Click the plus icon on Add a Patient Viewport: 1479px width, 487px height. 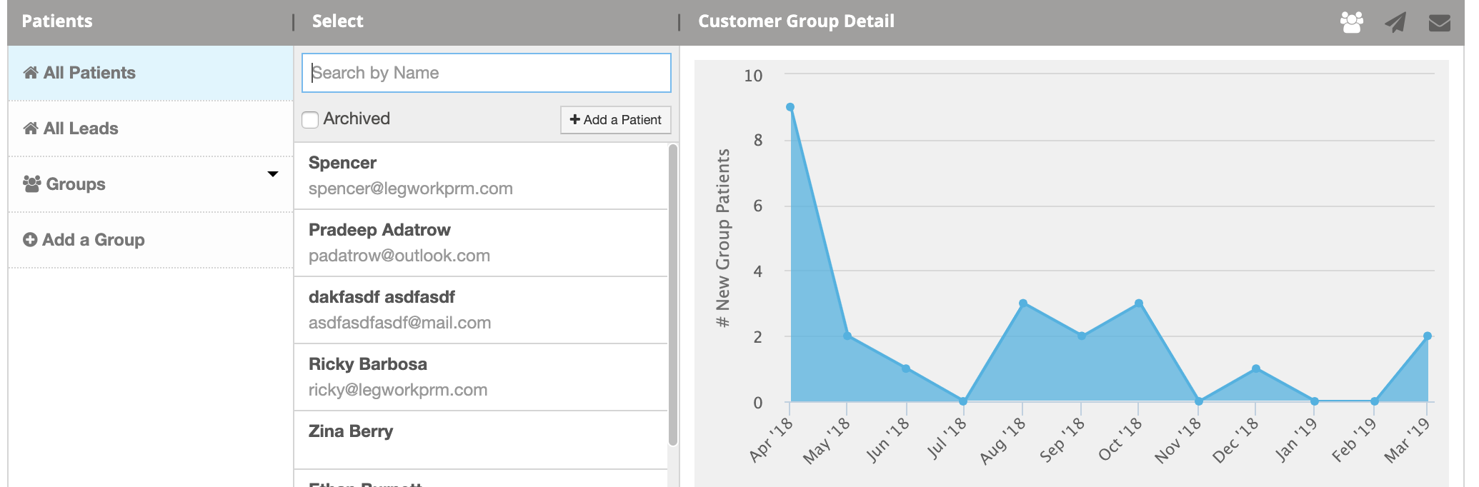(x=574, y=119)
